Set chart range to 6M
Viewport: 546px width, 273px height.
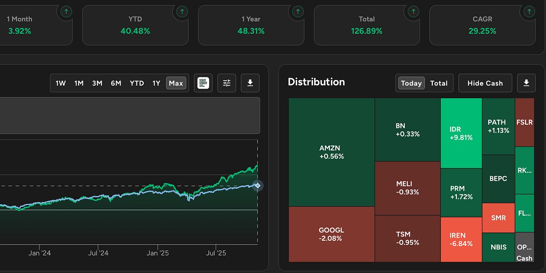pos(116,83)
